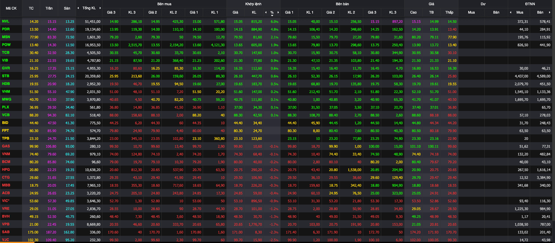
Task: Sort by the Sàn column header
Action: pyautogui.click(x=67, y=8)
